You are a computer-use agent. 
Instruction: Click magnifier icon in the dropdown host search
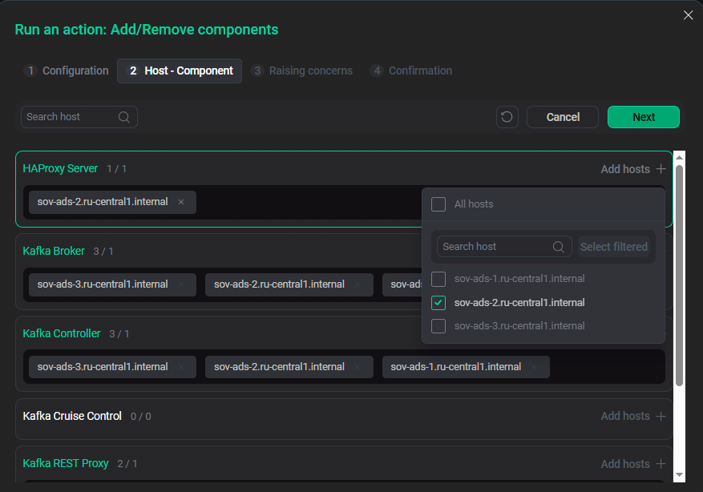[558, 247]
